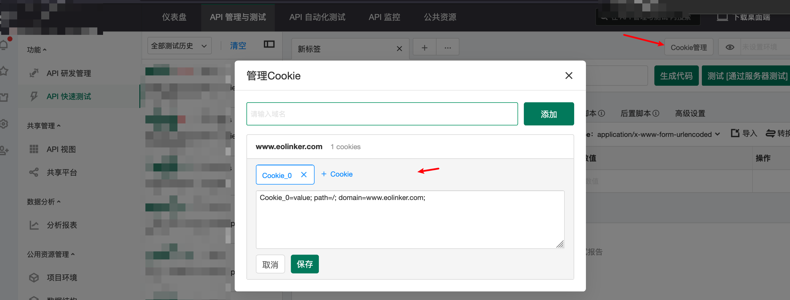790x300 pixels.
Task: Open the API 监控 tab
Action: point(384,17)
